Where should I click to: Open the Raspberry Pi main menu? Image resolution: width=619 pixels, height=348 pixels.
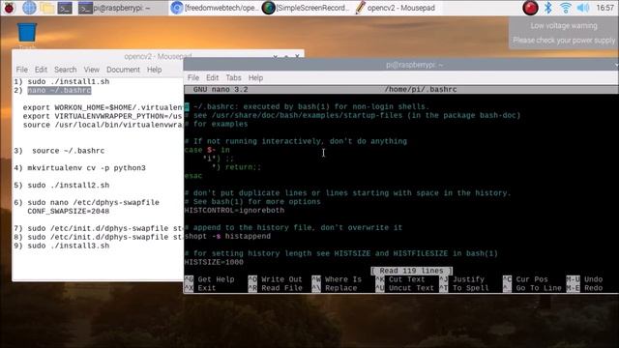click(10, 8)
